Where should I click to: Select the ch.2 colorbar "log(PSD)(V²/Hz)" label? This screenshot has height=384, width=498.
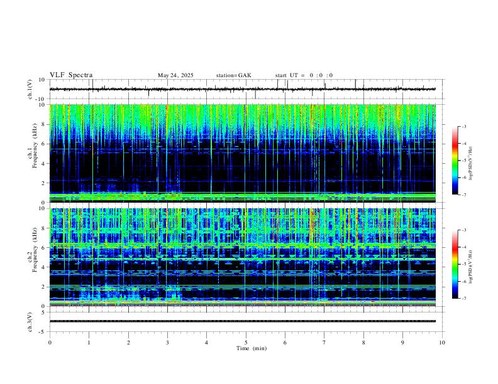(x=471, y=267)
